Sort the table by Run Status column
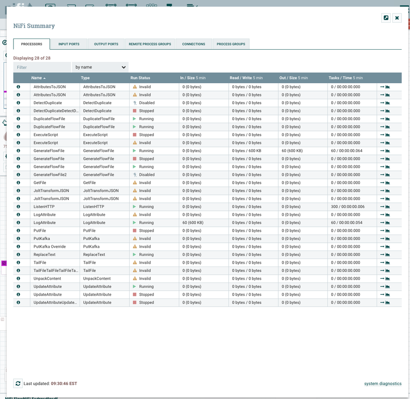Image resolution: width=410 pixels, height=399 pixels. point(140,78)
